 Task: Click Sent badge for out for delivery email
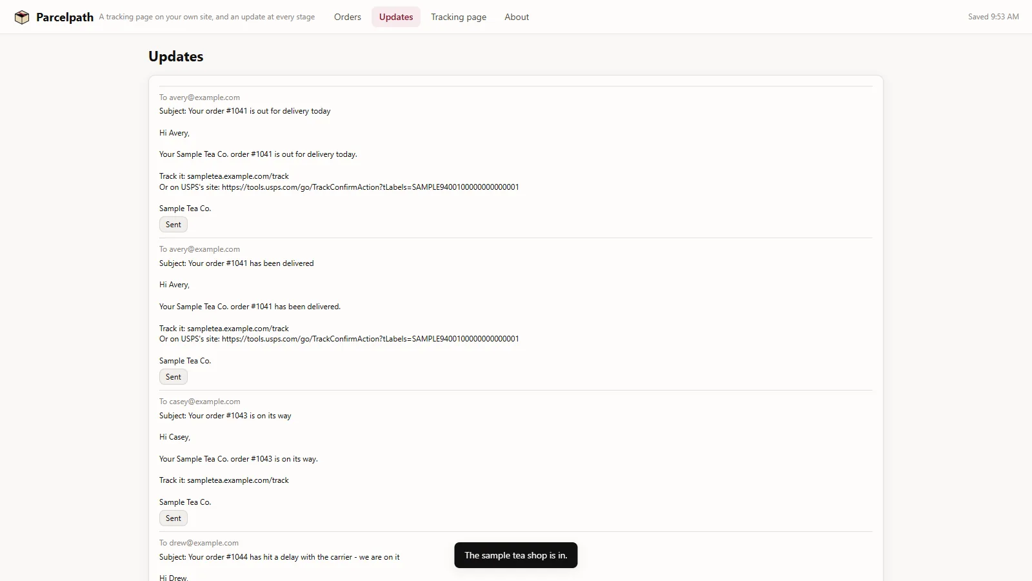[x=174, y=225]
